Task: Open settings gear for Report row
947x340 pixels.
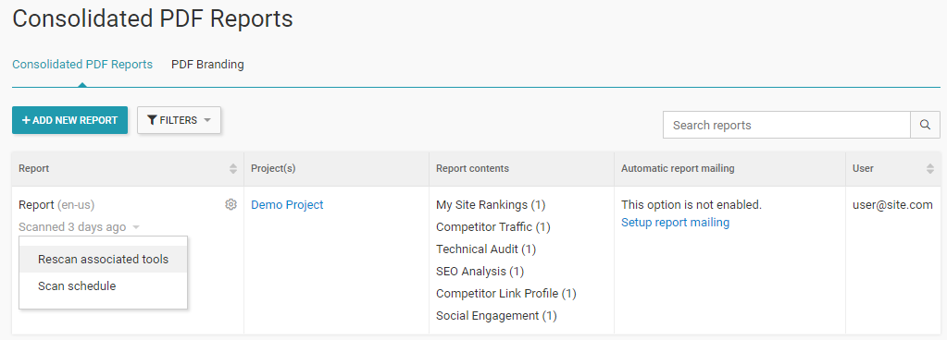Action: pos(231,205)
